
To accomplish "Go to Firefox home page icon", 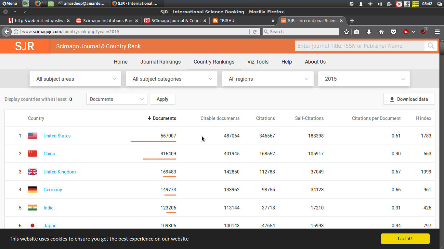I will [381, 32].
